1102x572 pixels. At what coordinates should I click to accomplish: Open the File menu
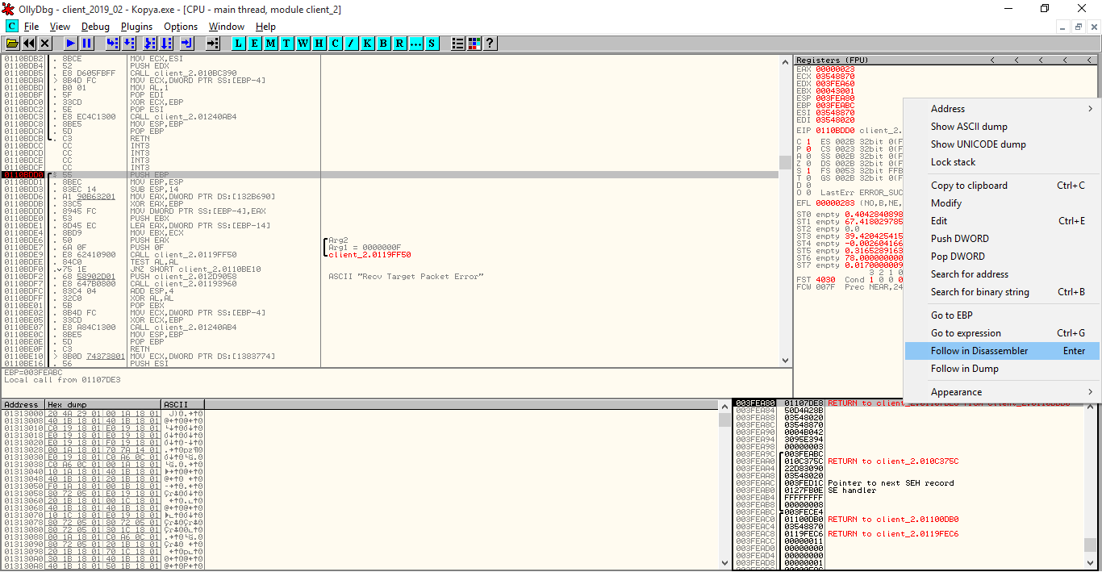31,27
